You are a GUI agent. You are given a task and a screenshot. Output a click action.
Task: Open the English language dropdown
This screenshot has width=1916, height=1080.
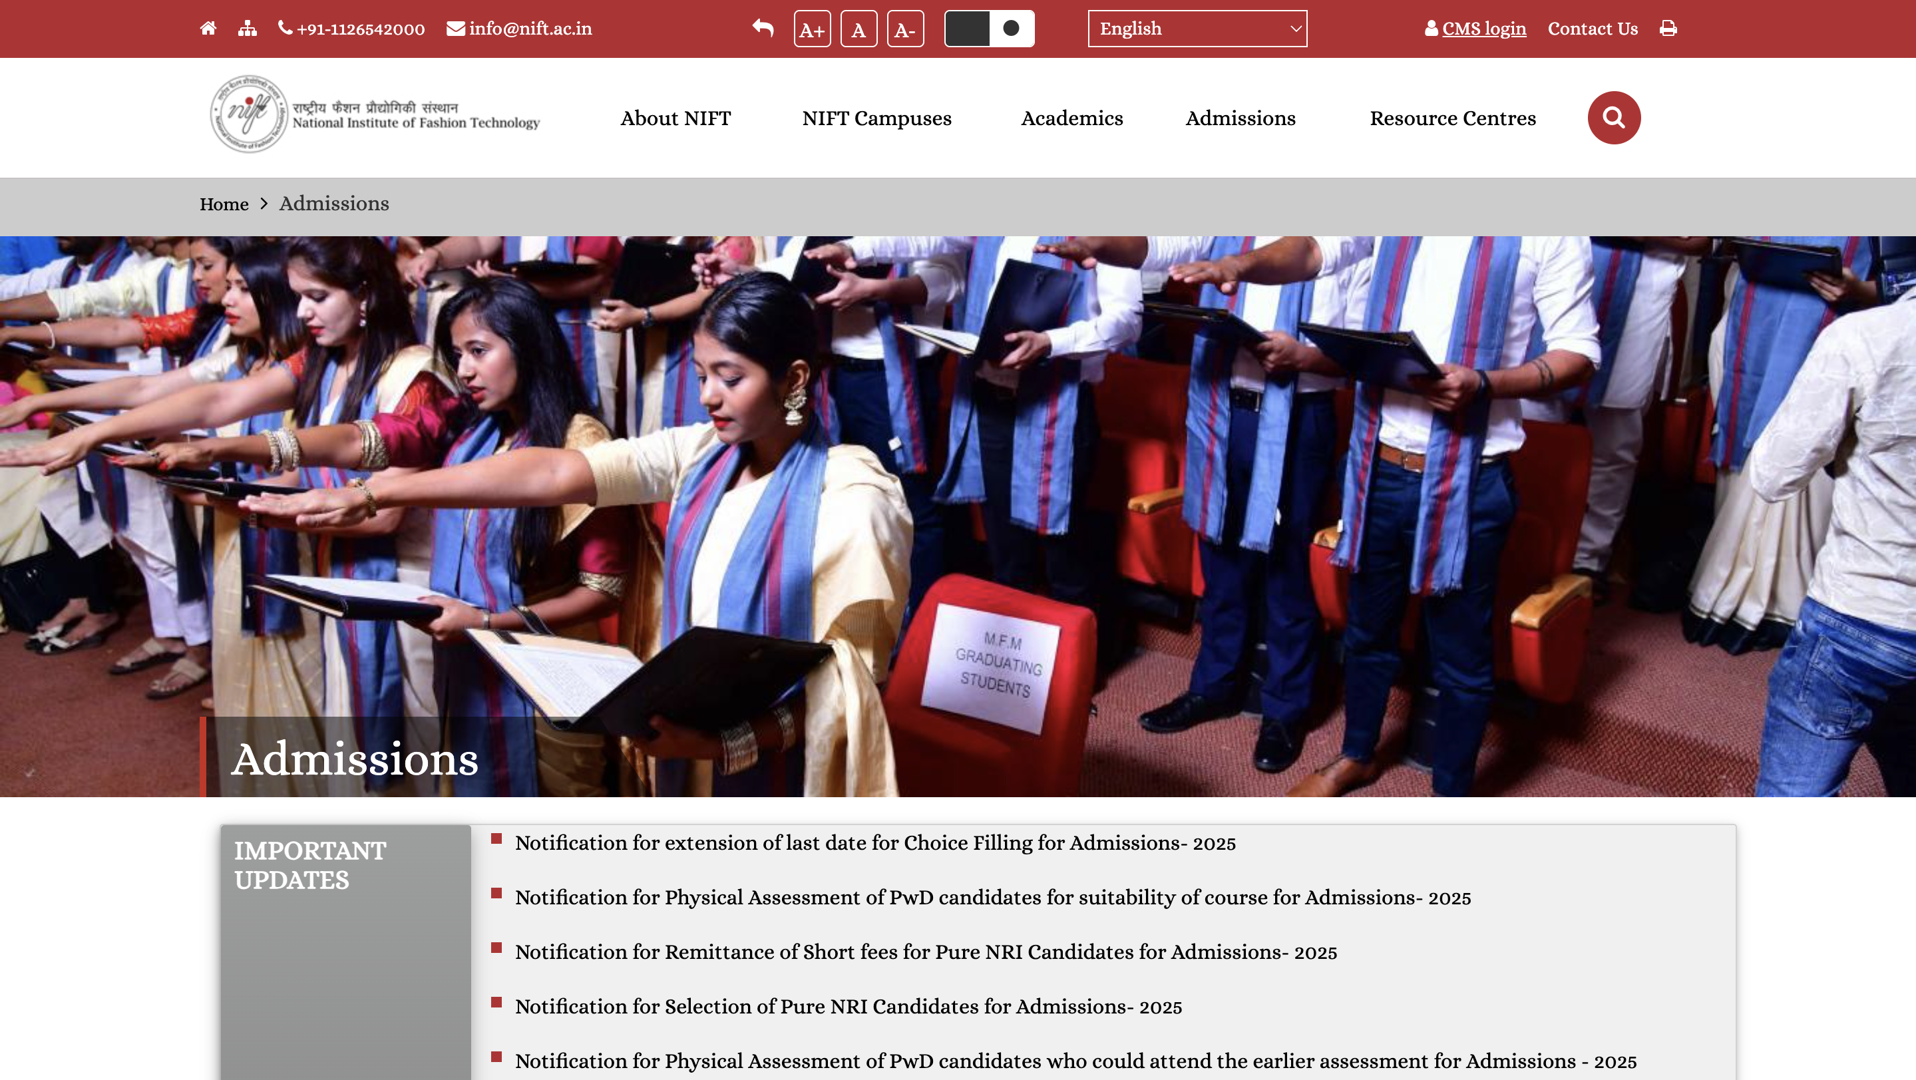coord(1197,29)
